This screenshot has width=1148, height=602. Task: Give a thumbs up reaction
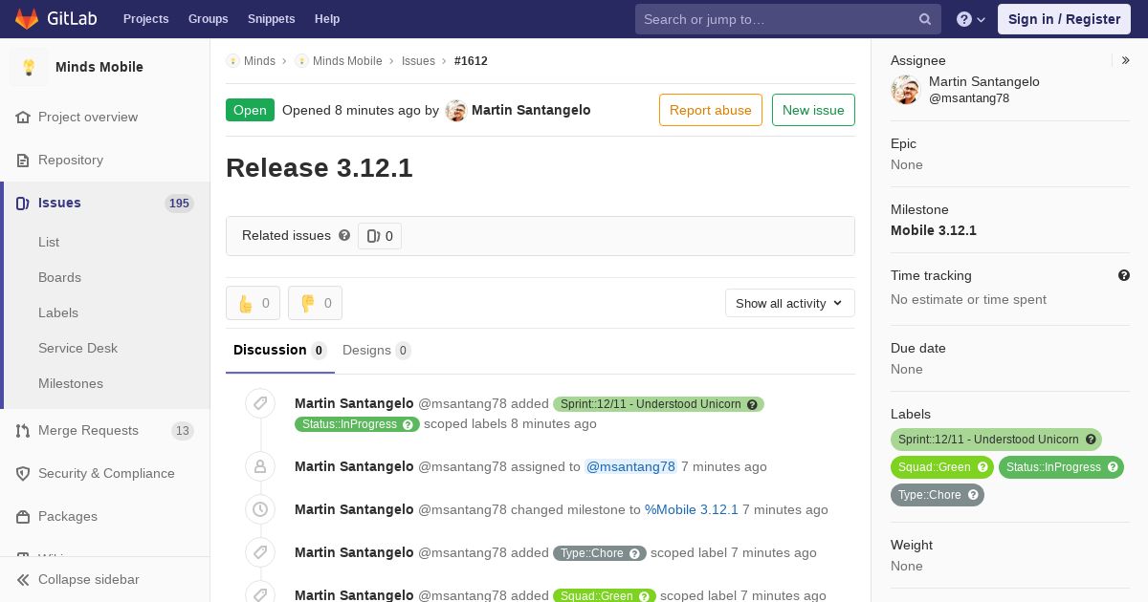pos(254,303)
